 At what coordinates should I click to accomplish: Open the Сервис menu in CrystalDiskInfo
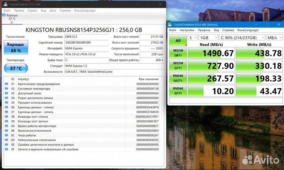pos(33,10)
